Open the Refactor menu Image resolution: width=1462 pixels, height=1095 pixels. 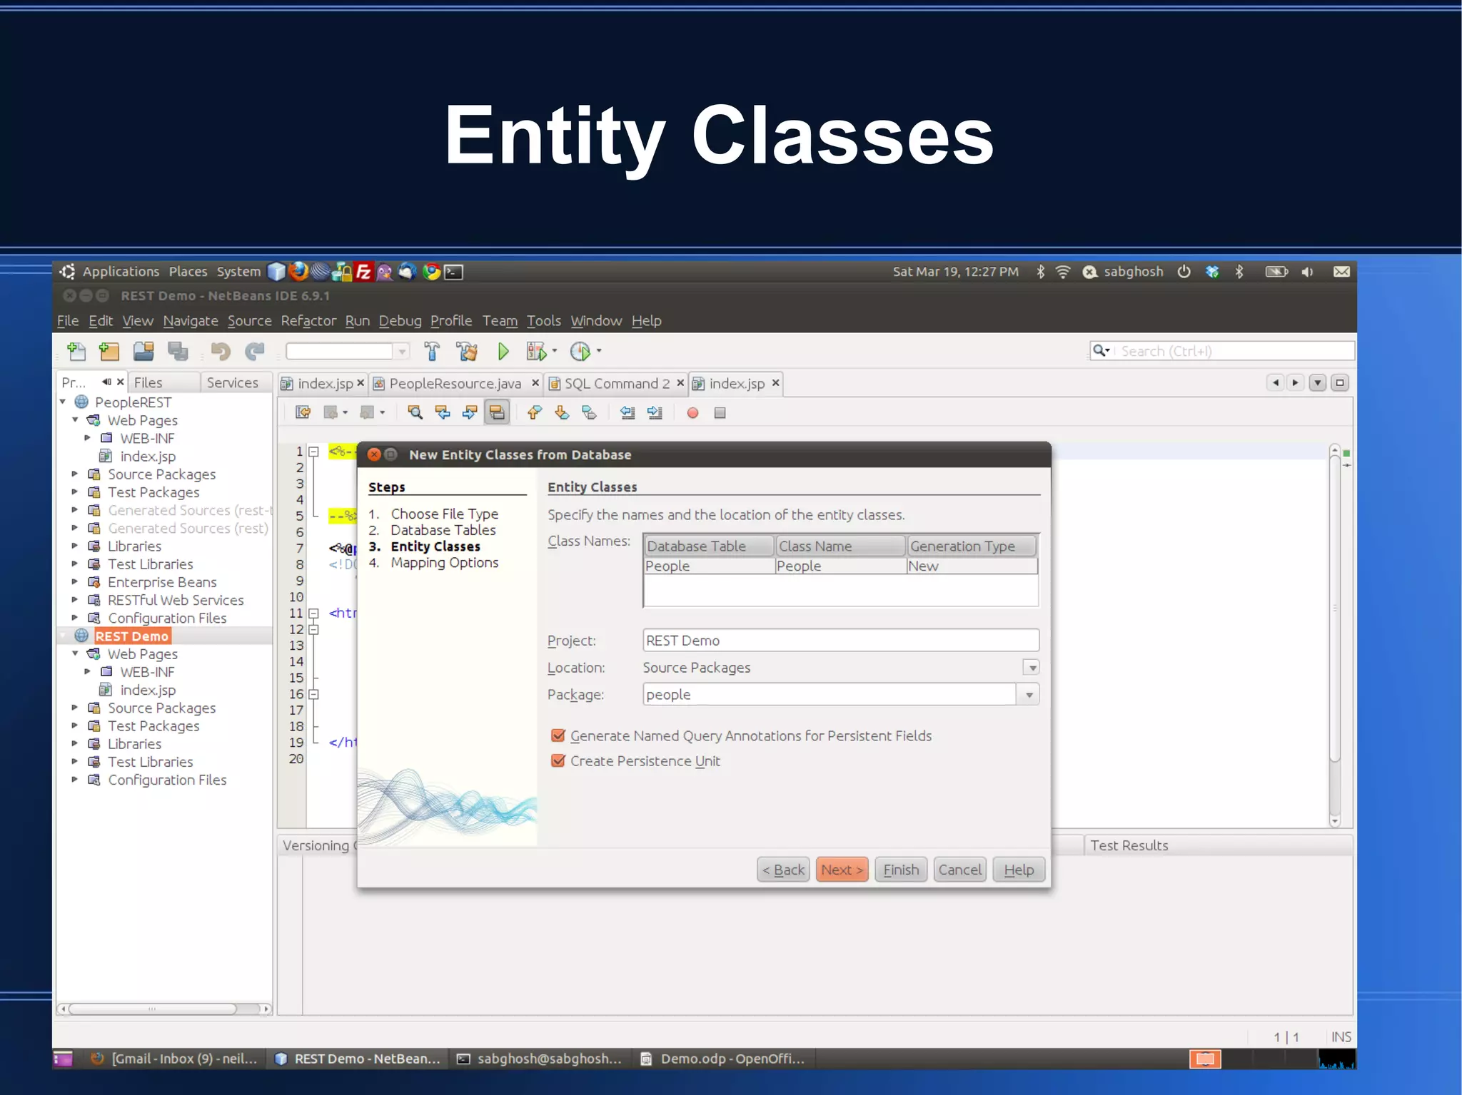pyautogui.click(x=308, y=320)
